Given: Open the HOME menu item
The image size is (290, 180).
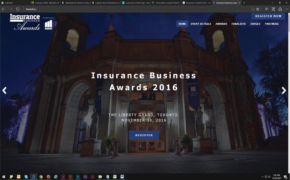Looking at the screenshot, I should pos(182,24).
